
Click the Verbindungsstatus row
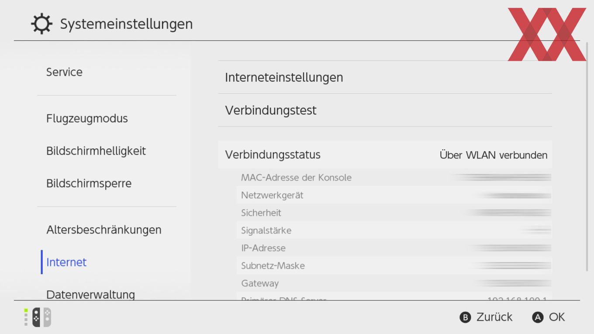[x=385, y=155]
